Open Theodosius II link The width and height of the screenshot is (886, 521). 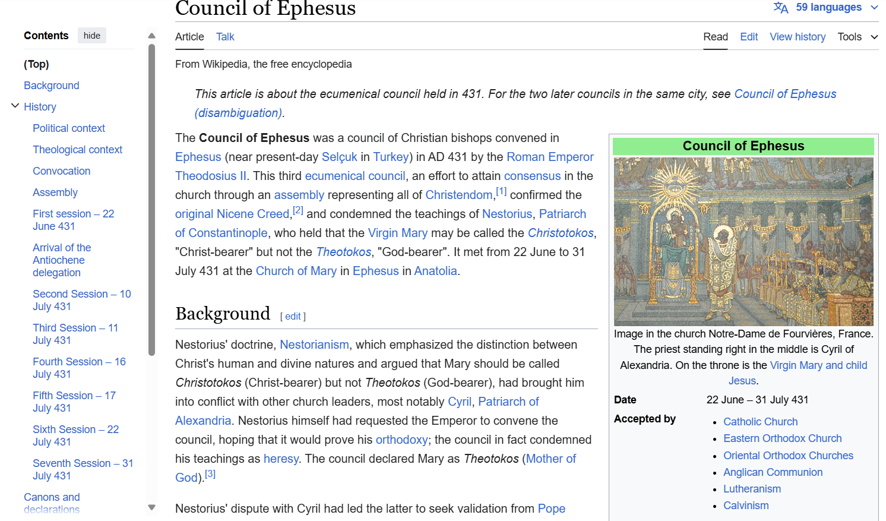coord(211,176)
